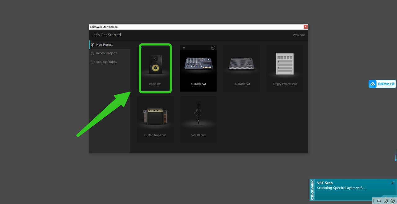The image size is (397, 204).
Task: Star the 4-Track.cwt template as favorite
Action: point(184,48)
